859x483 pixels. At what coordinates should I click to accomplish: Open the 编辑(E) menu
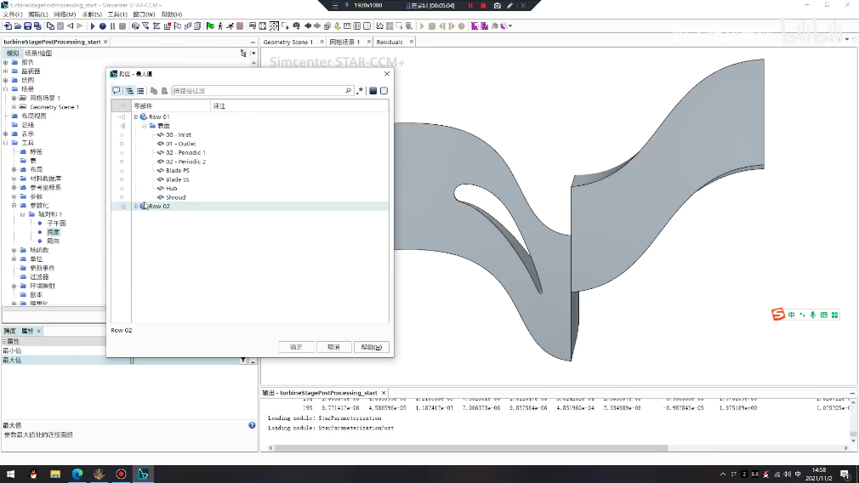coord(38,14)
